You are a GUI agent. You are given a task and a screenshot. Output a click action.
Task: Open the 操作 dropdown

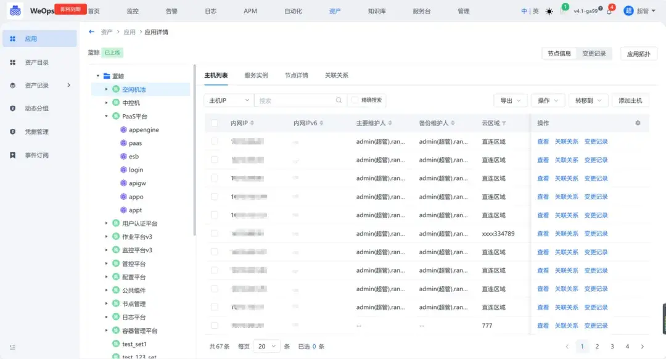point(548,101)
